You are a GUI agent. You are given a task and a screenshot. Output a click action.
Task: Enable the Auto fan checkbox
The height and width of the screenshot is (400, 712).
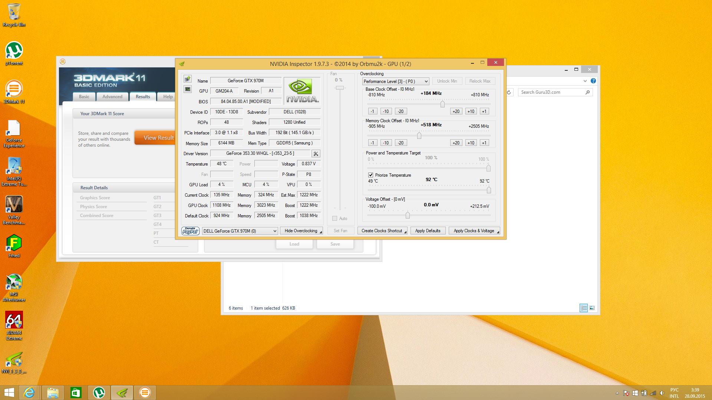(x=335, y=219)
